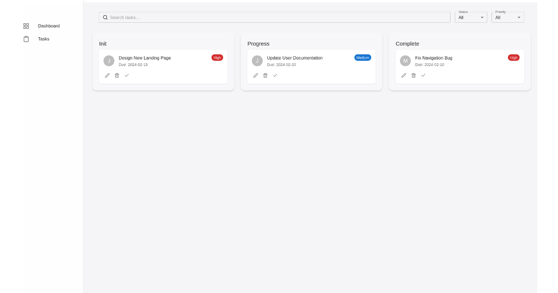Viewport: 558px width, 293px height.
Task: Click the Tasks clipboard icon in sidebar
Action: click(26, 39)
